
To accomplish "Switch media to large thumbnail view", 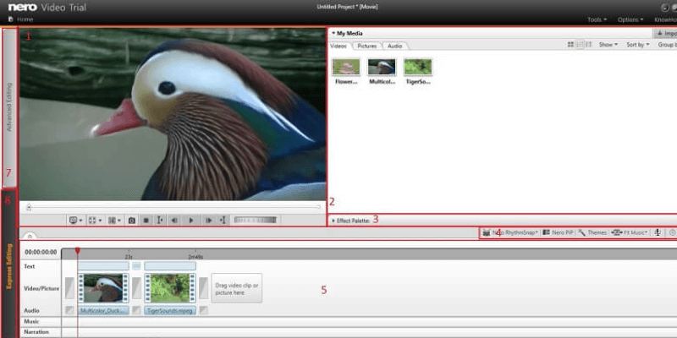I will 570,45.
